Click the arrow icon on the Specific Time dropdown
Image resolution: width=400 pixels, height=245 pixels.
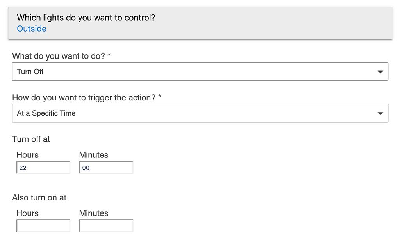coord(380,114)
